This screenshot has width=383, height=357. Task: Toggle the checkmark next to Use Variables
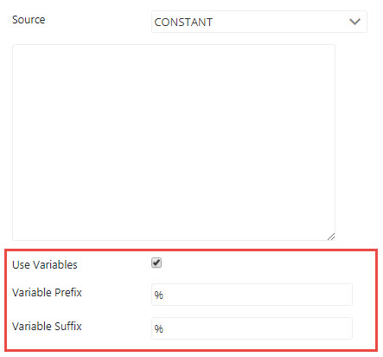coord(156,263)
